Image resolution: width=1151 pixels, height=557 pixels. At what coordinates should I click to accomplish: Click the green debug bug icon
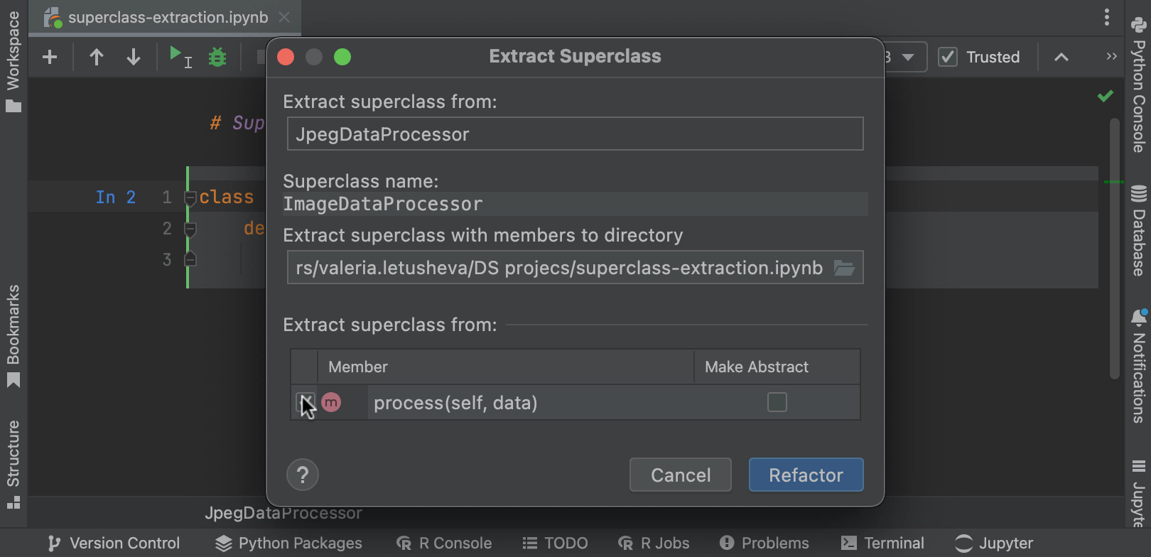[217, 58]
